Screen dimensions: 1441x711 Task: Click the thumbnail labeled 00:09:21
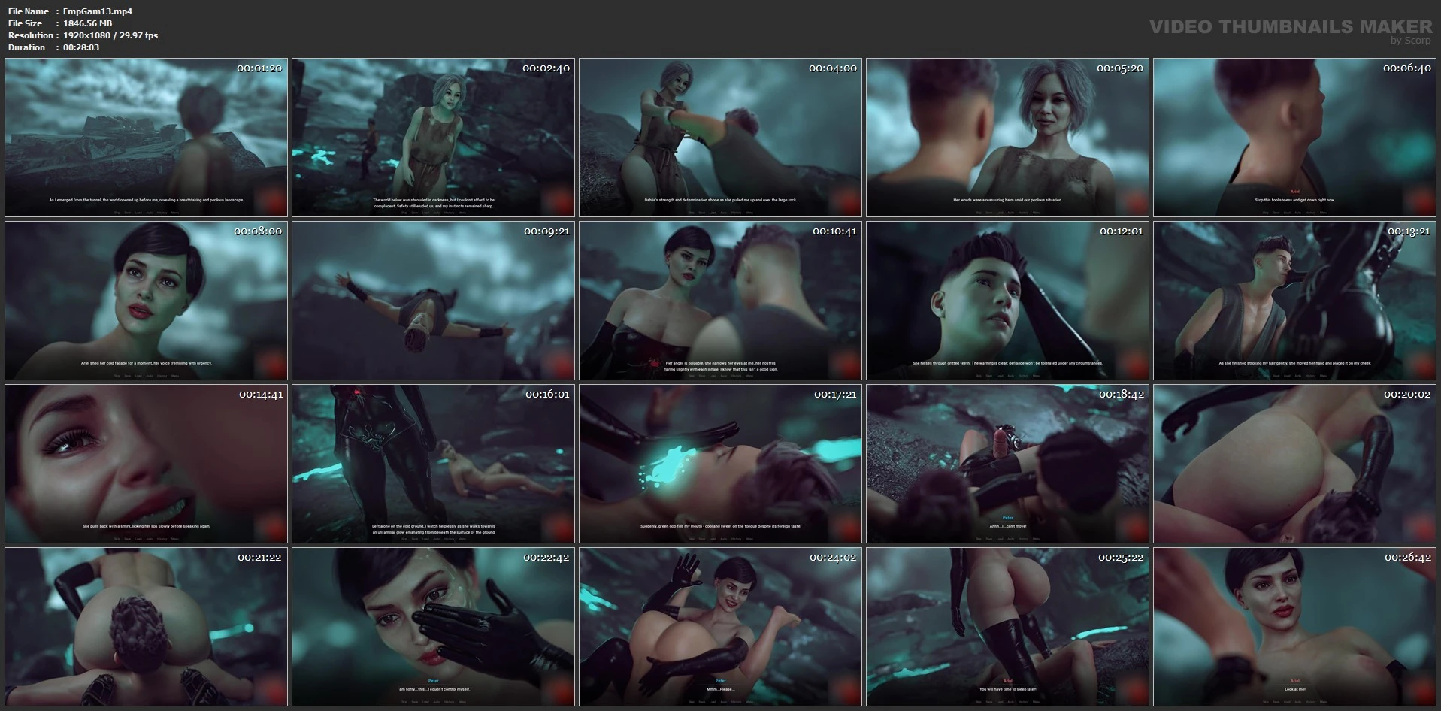tap(433, 301)
